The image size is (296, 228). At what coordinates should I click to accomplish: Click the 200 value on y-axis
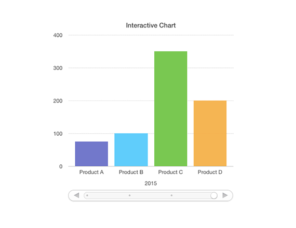58,101
